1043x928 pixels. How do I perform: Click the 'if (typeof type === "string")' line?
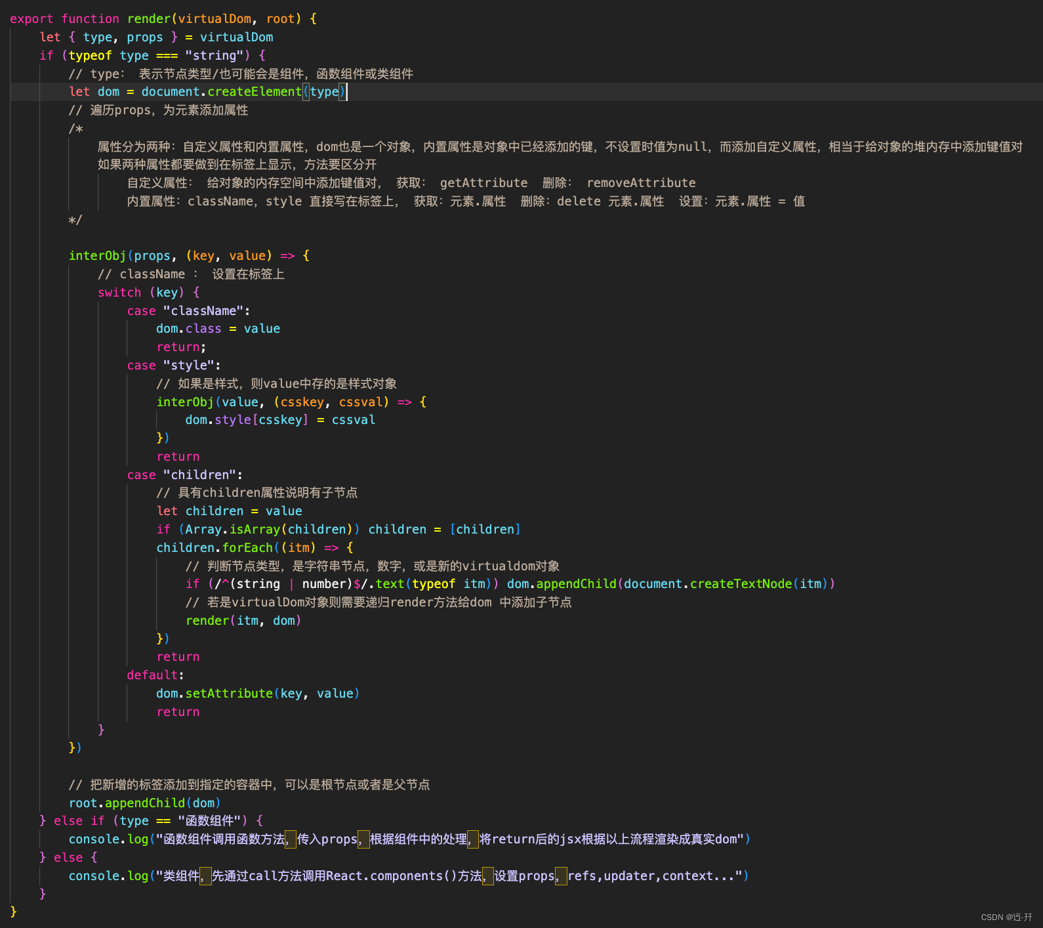pos(152,56)
